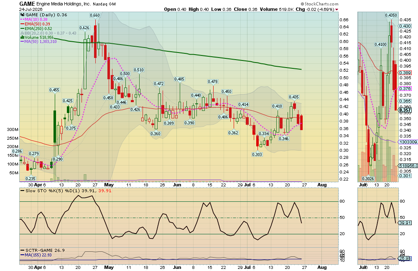This screenshot has width=418, height=271.
Task: Click the Engine Media Holdings, Inc. company name
Action: (64, 4)
